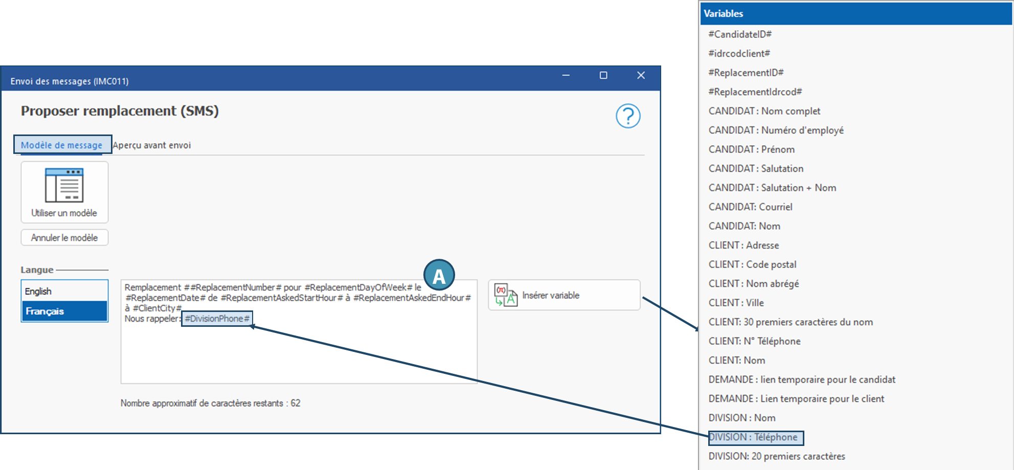Select the #CandidateID# variable entry

point(739,34)
